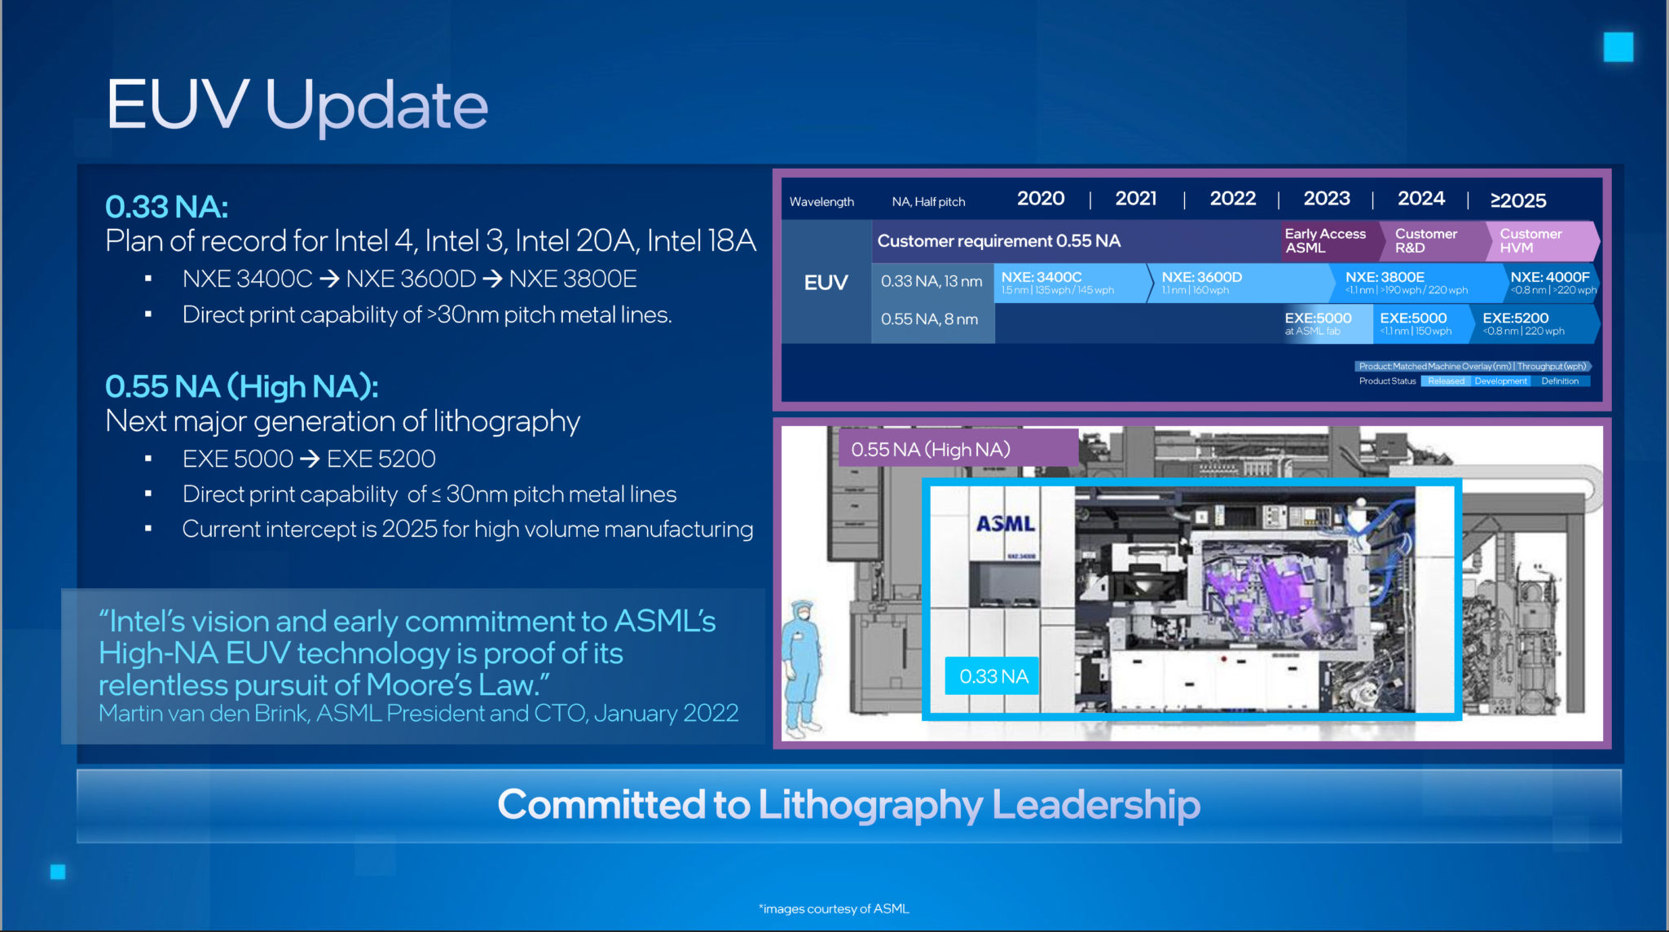This screenshot has height=932, width=1669.
Task: Select the EXE:5000 at ASML fab block
Action: point(1316,323)
